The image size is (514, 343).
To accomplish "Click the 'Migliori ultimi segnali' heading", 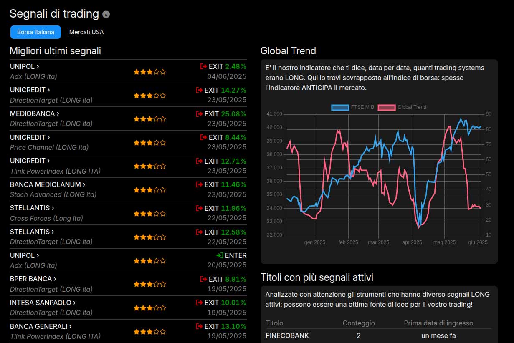I will click(55, 51).
